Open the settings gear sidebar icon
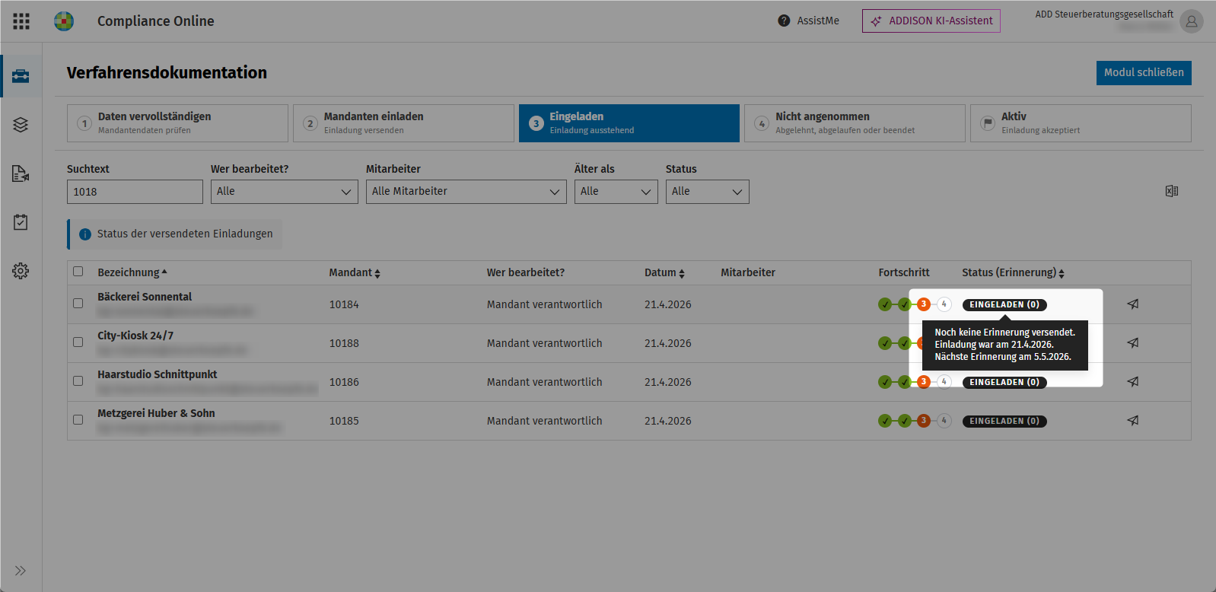Image resolution: width=1216 pixels, height=592 pixels. (x=21, y=271)
